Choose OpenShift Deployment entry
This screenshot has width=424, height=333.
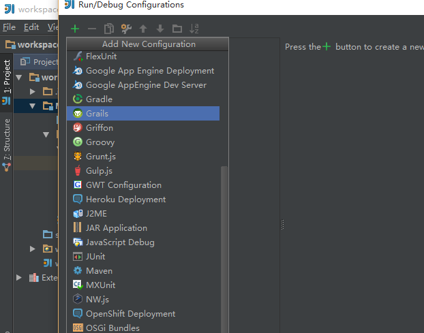(x=143, y=314)
